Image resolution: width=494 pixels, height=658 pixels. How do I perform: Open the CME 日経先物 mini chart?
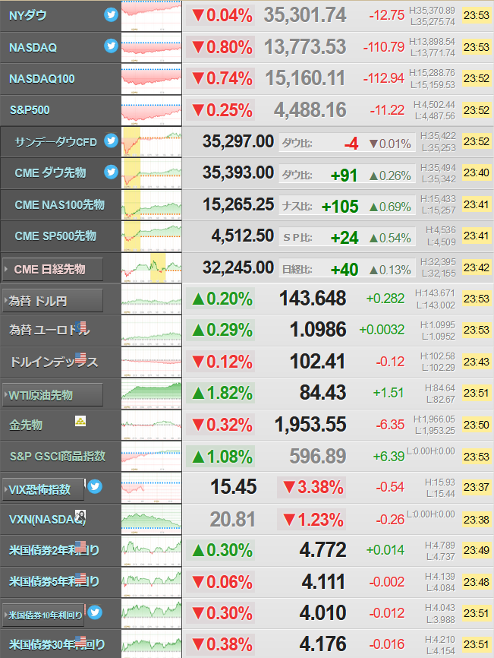tap(152, 267)
